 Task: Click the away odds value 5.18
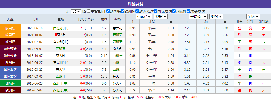tap(225, 49)
